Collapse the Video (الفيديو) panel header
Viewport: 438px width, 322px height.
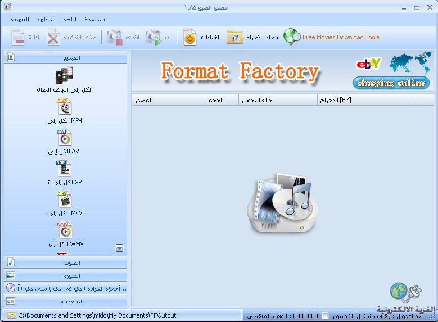point(65,57)
